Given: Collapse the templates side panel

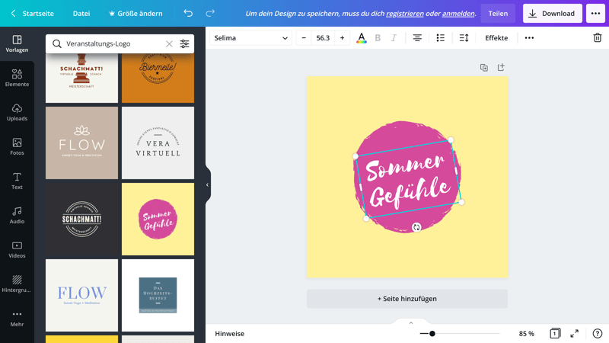Looking at the screenshot, I should point(207,185).
